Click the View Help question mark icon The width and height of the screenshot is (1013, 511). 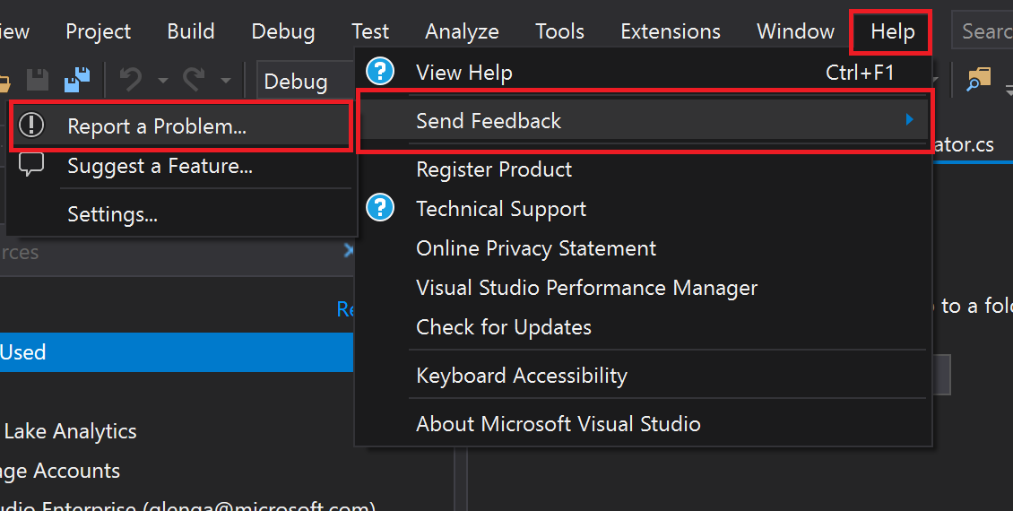380,72
